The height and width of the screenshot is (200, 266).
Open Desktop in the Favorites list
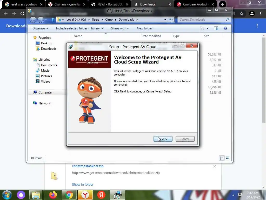(46, 43)
